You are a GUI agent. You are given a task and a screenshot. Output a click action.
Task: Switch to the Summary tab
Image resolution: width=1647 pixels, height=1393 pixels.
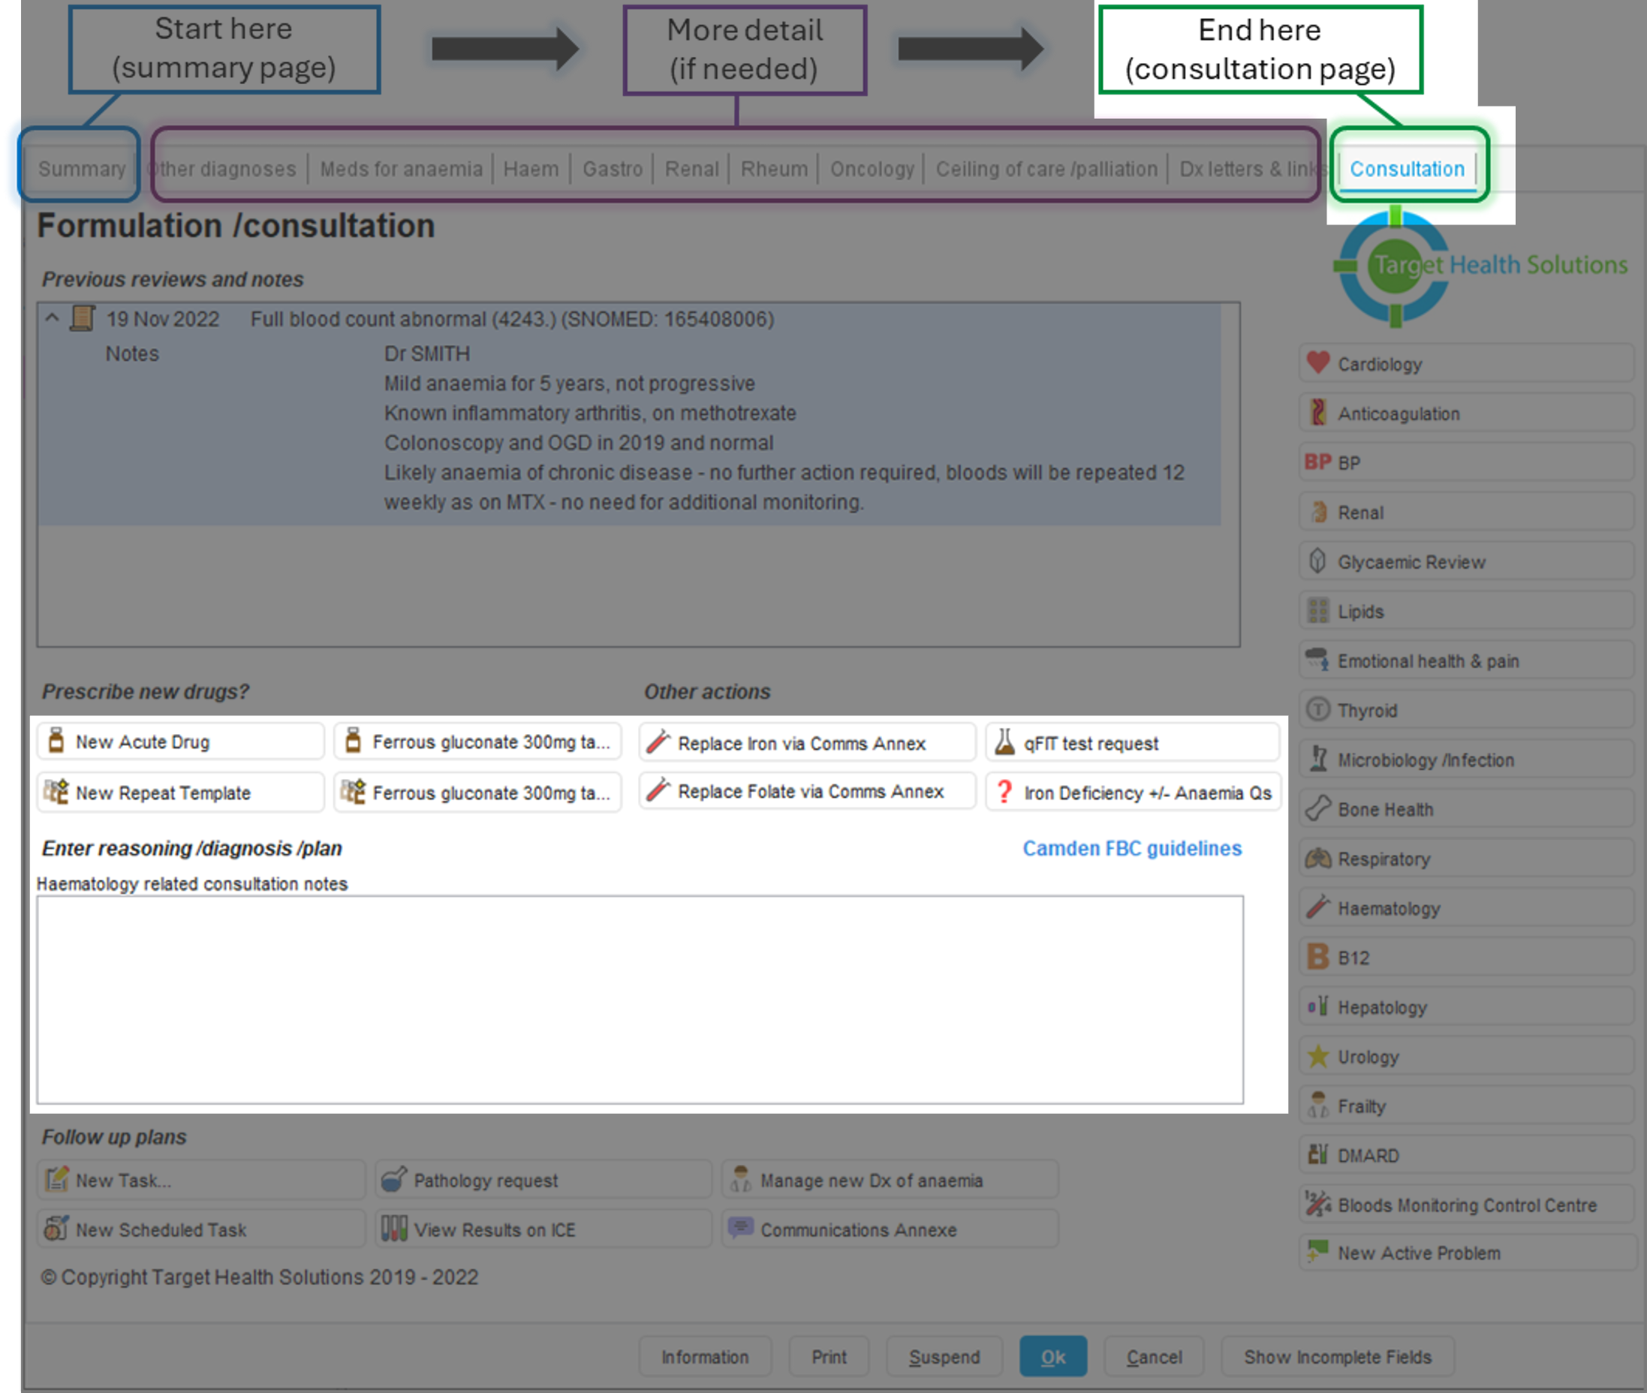tap(81, 169)
